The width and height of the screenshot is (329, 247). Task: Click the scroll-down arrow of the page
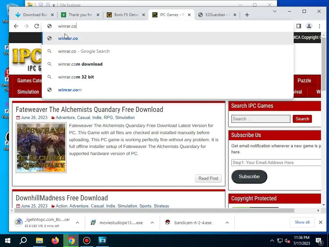pyautogui.click(x=324, y=205)
